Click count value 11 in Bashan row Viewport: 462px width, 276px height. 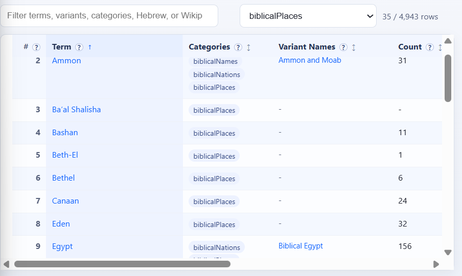403,133
